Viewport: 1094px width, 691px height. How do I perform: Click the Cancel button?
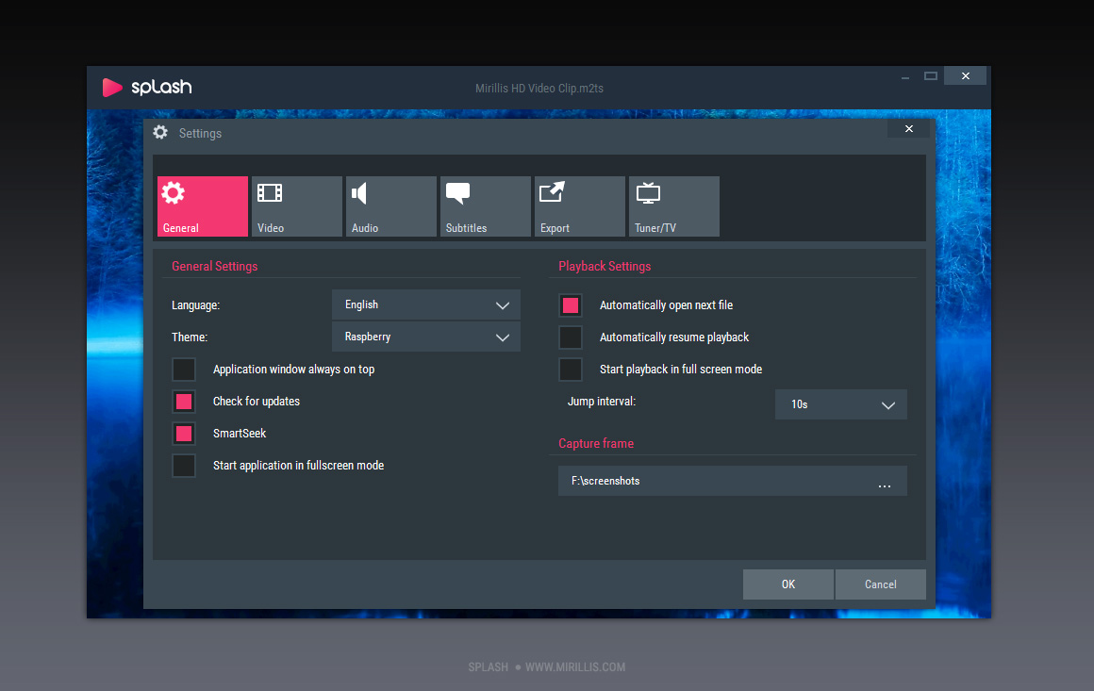(x=880, y=584)
